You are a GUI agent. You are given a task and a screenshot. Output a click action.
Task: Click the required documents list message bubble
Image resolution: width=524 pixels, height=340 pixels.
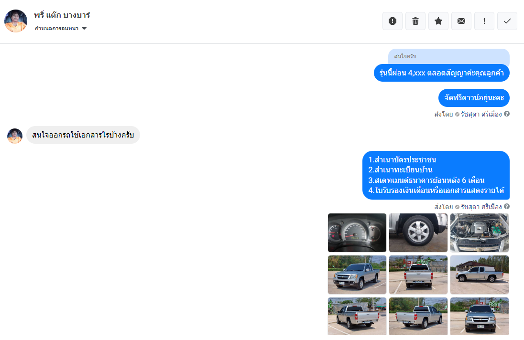pos(436,175)
